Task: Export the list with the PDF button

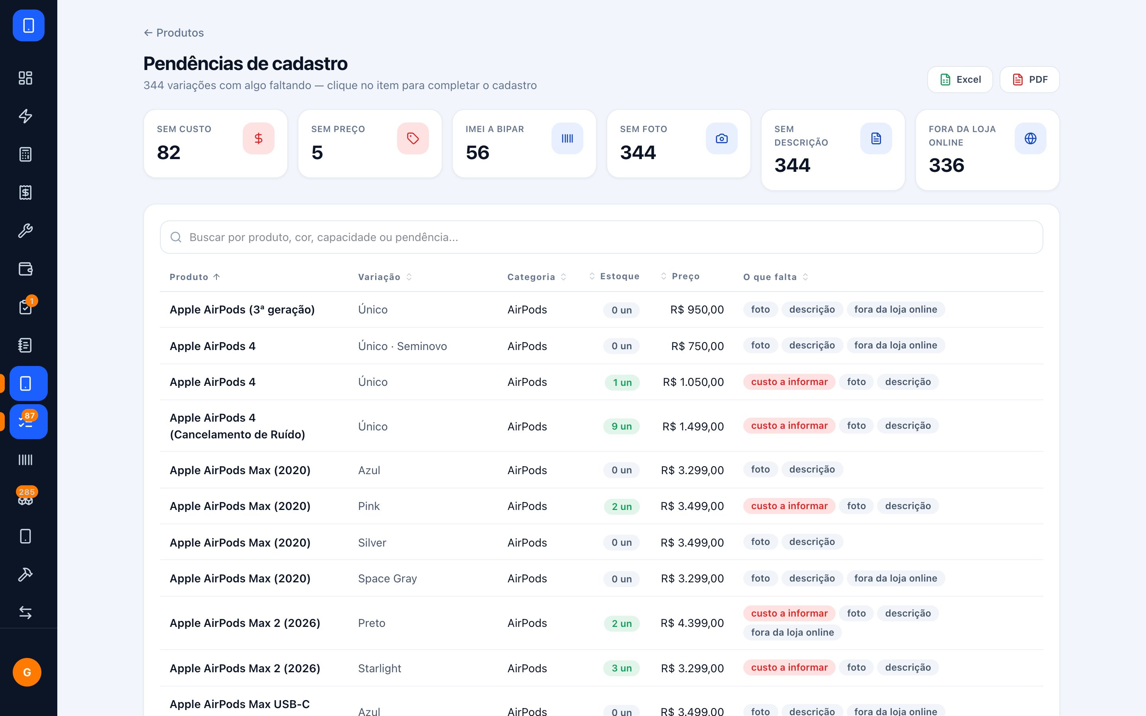Action: pyautogui.click(x=1029, y=80)
